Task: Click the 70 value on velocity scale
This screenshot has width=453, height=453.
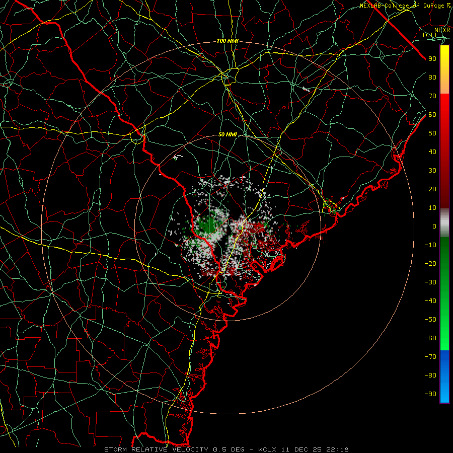Action: [432, 96]
